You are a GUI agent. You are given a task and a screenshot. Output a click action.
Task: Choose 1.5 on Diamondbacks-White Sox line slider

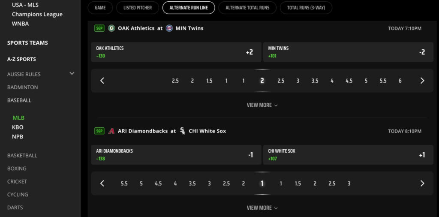pos(298,184)
